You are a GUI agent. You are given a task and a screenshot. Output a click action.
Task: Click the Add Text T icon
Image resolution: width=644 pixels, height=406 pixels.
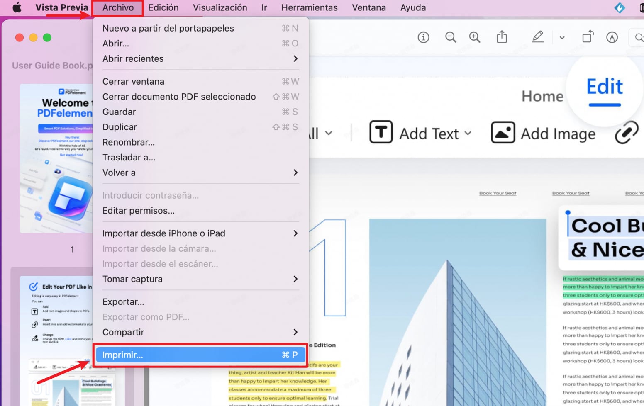pyautogui.click(x=381, y=132)
